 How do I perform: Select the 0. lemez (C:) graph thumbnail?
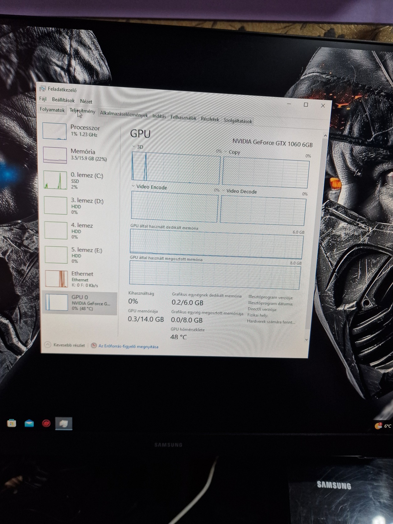point(55,180)
